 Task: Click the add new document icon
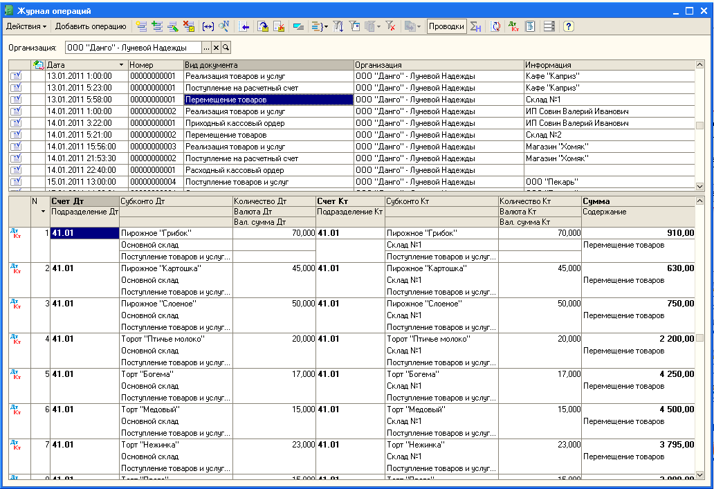click(x=141, y=26)
